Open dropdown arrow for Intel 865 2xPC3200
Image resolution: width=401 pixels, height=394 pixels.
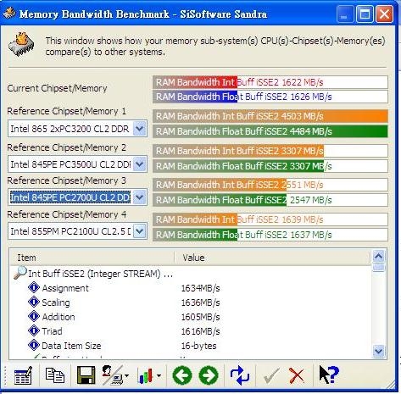coord(140,129)
